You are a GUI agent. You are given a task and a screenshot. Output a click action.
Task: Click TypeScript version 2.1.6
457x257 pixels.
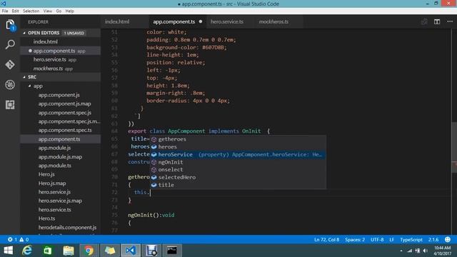pos(433,240)
